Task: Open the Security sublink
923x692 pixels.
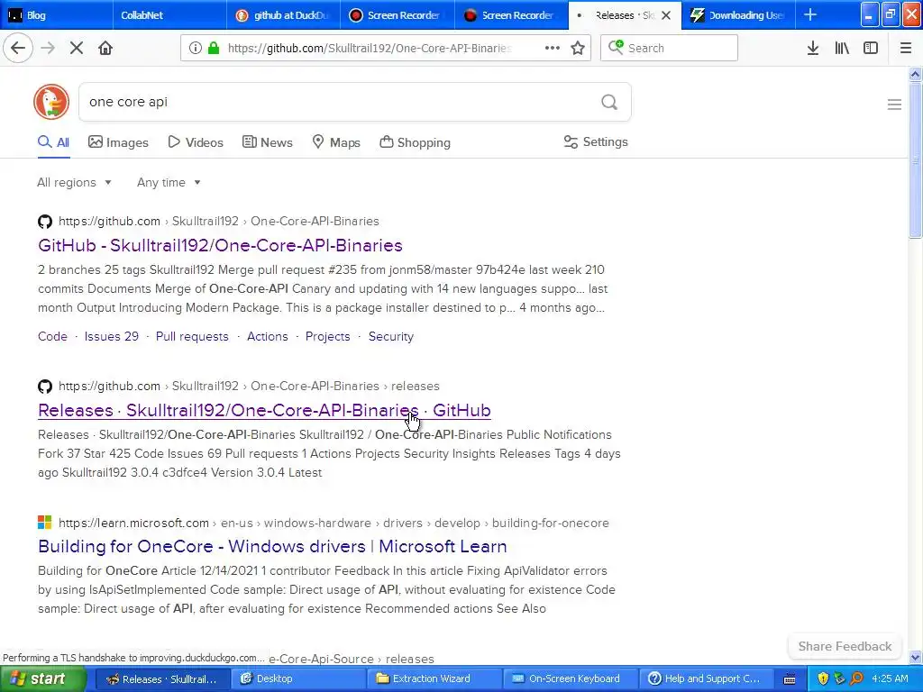Action: pos(391,337)
